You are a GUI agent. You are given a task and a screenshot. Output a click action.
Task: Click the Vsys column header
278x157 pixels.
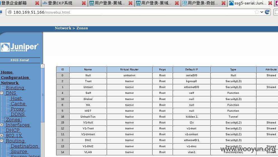pyautogui.click(x=162, y=70)
